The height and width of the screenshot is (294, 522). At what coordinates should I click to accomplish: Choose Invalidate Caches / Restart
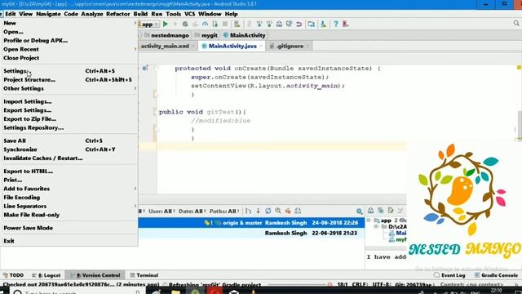click(69, 158)
